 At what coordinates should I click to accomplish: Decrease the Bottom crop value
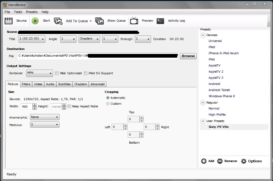(x=141, y=136)
